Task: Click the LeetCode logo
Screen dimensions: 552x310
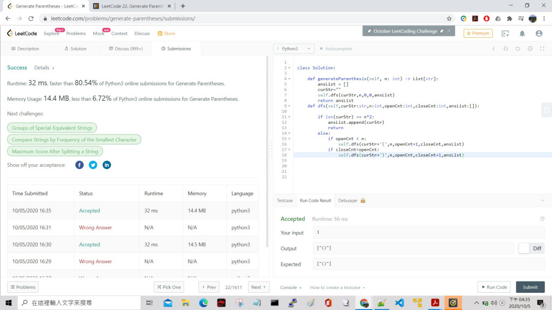Action: tap(22, 33)
